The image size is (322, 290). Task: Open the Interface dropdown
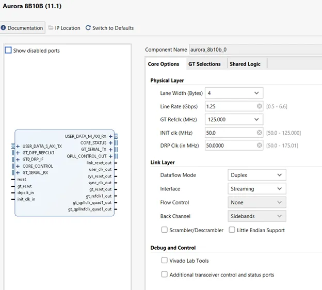pos(257,188)
